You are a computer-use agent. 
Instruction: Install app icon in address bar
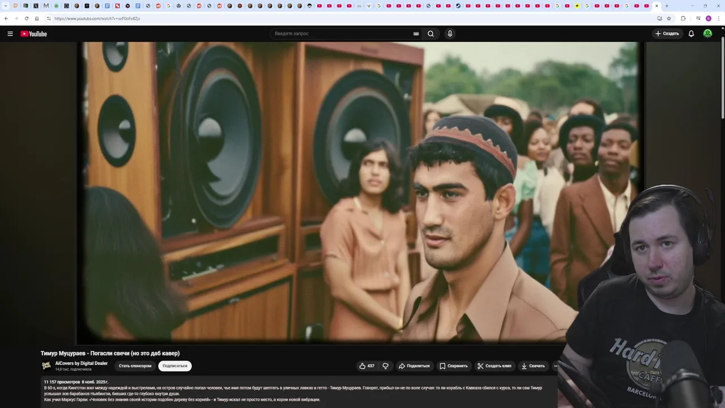659,18
